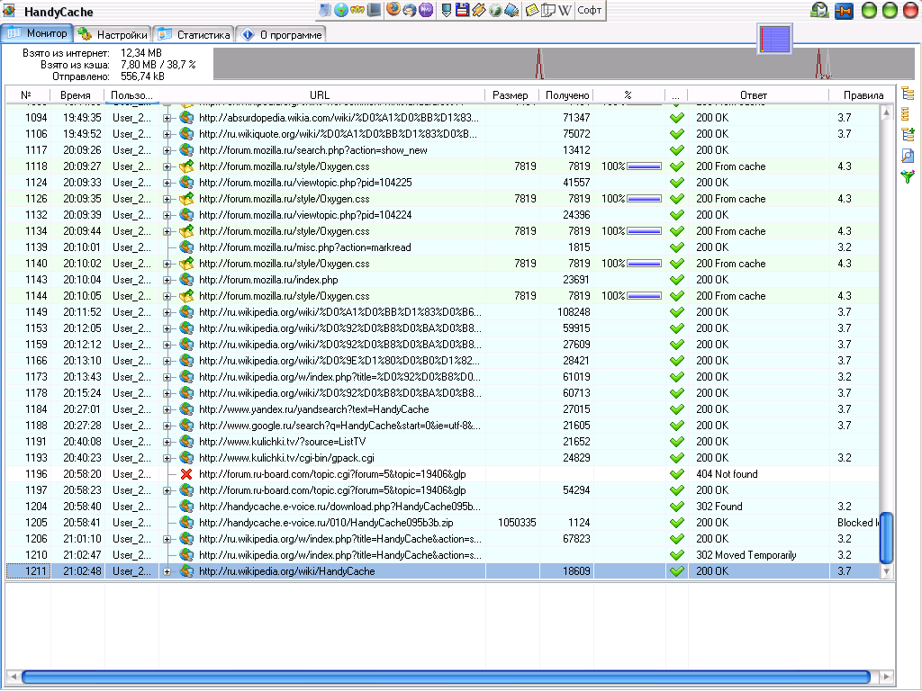Select the HandyCache095b3b.zip URL row
This screenshot has height=691, width=922.
(442, 523)
